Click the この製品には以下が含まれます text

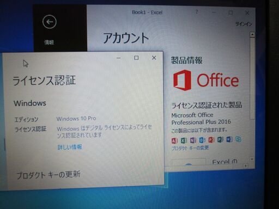click(x=199, y=130)
